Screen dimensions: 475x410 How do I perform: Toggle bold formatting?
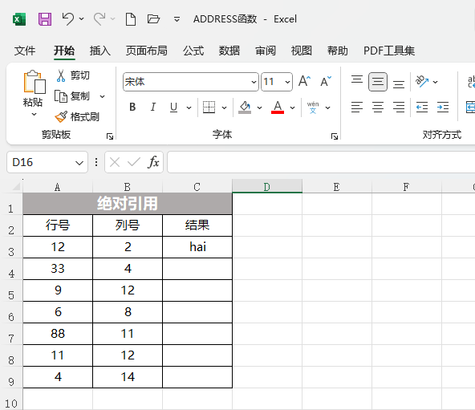pos(132,107)
